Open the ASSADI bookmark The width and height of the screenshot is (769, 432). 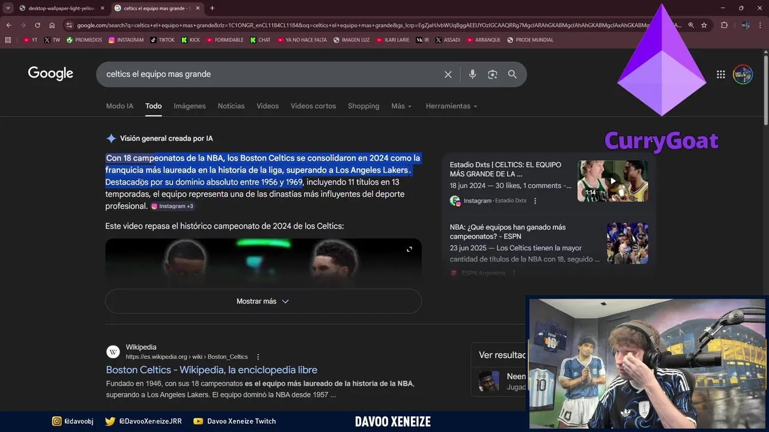pyautogui.click(x=448, y=40)
